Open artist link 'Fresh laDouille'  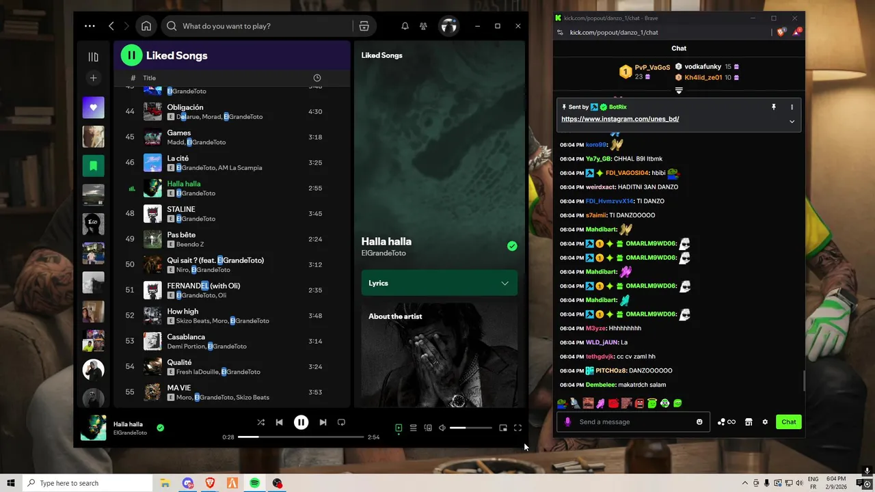tap(198, 372)
